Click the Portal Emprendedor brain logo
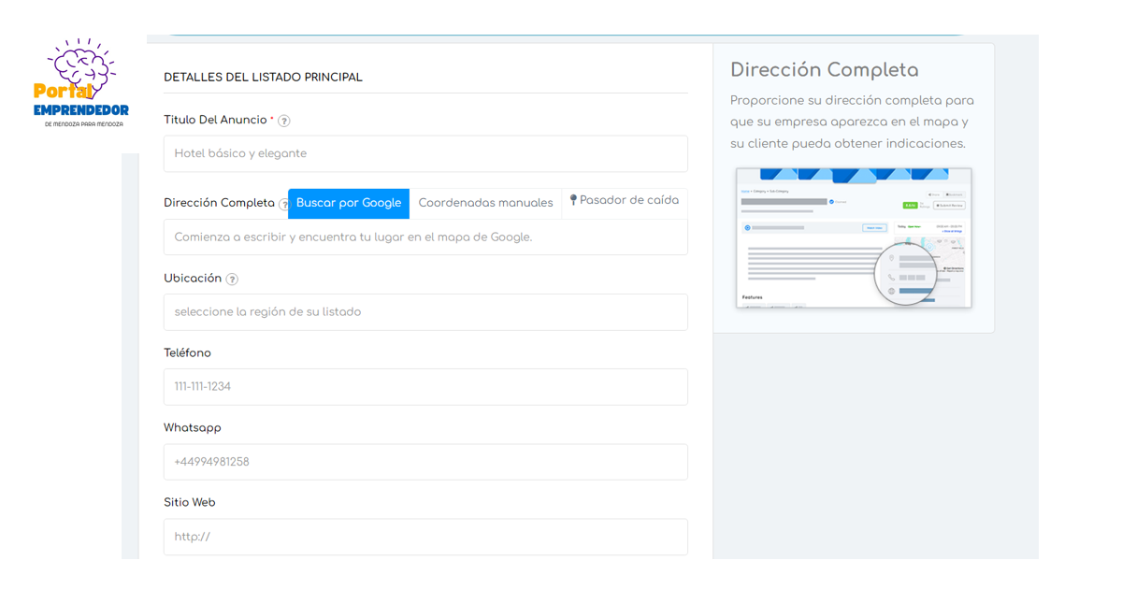 80,83
